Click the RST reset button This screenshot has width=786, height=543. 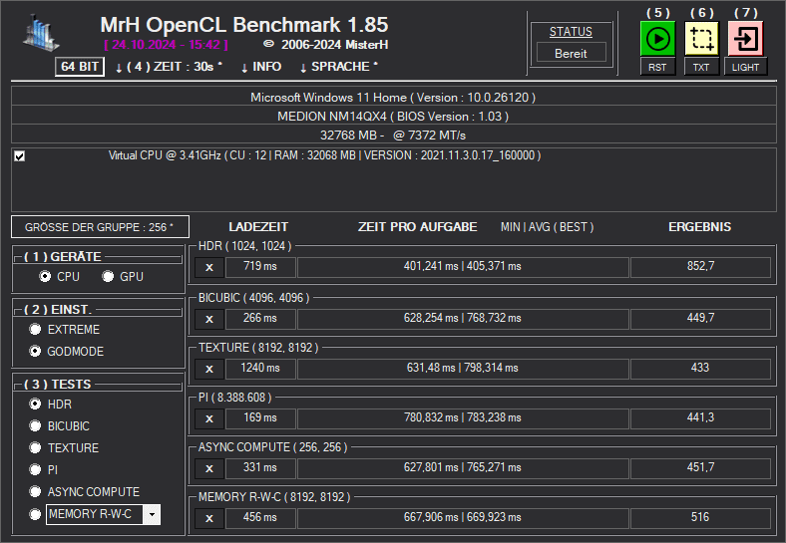pos(657,67)
